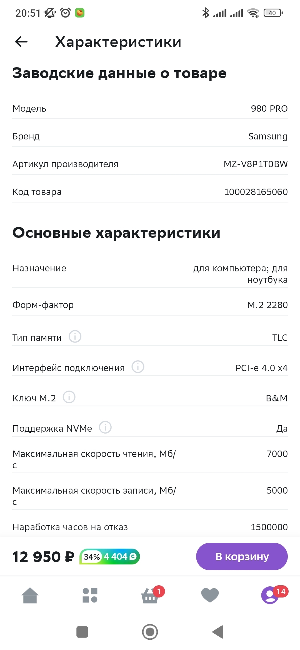Tap the Характеристики page title
Viewport: 300px width, 650px height.
pyautogui.click(x=118, y=42)
